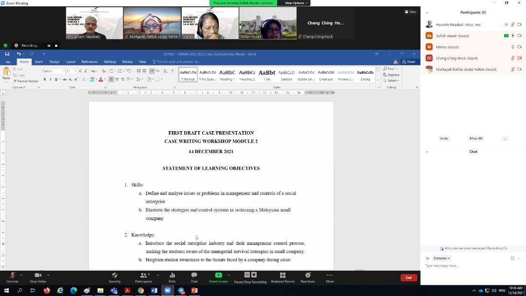Open the More options in Zoom toolbar
Viewport: 526px width, 296px height.
coord(330,277)
